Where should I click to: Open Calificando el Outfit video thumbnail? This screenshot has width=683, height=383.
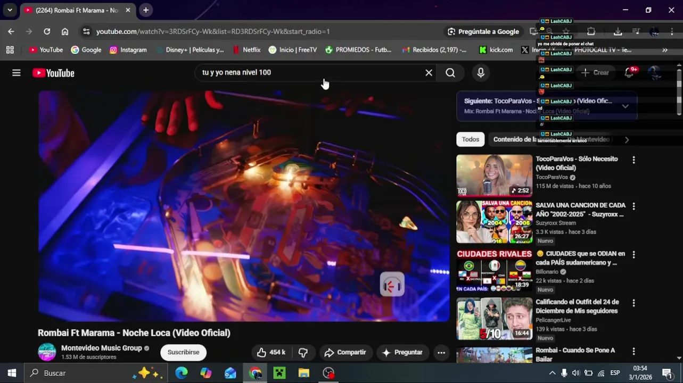(x=494, y=319)
